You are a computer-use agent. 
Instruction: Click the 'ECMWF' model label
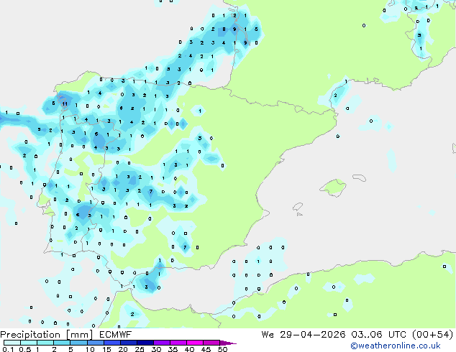[x=116, y=335]
